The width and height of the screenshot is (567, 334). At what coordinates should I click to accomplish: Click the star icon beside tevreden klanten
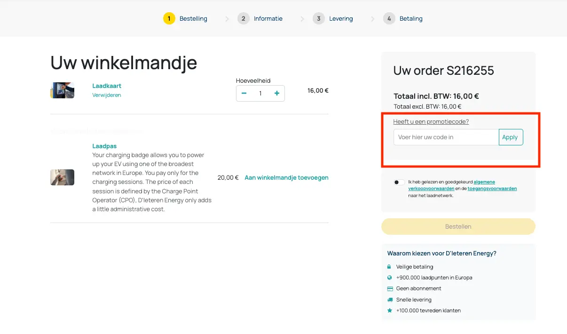coord(389,310)
